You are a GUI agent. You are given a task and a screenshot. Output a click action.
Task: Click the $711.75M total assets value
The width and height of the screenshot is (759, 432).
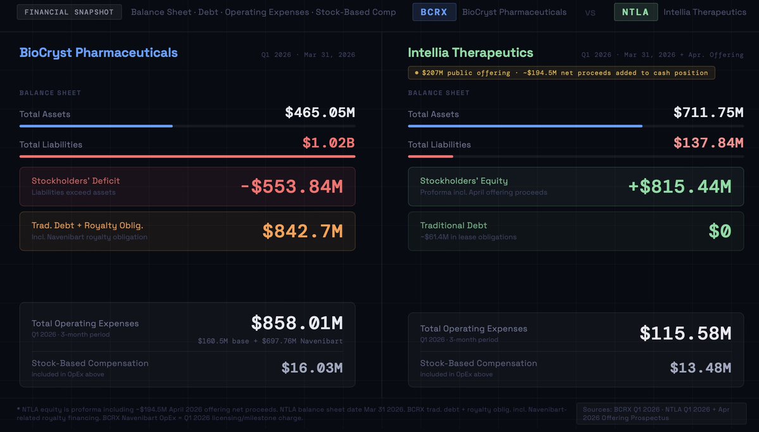coord(708,113)
